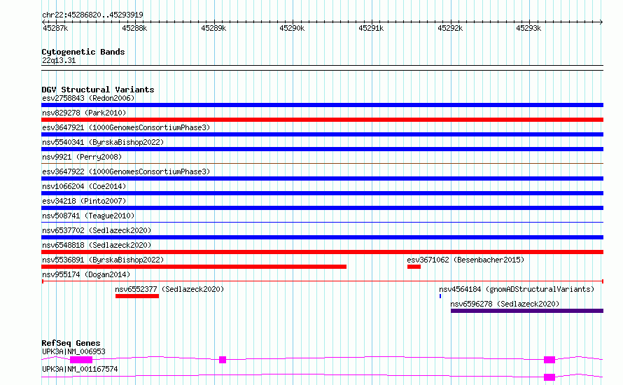Click the blue bar under nsv5540341
Viewport: 623px width, 385px height.
coord(322,149)
